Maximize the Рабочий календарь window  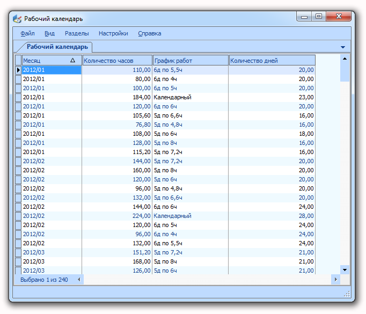coord(319,17)
